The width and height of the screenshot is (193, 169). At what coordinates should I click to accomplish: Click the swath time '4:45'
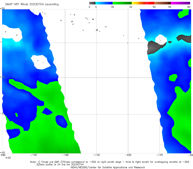point(8,158)
